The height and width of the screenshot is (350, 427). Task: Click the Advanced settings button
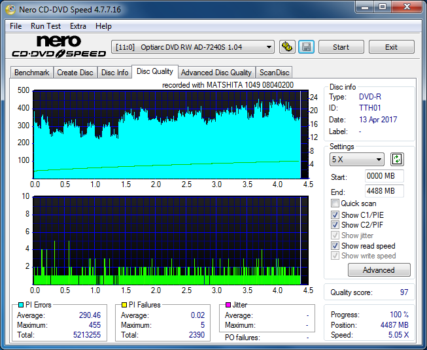tap(379, 270)
